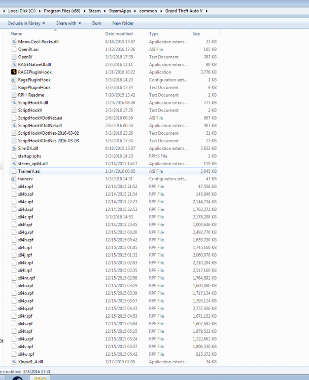Image resolution: width=309 pixels, height=380 pixels.
Task: Expand the arrow after Program Files (x86)
Action: coord(84,11)
